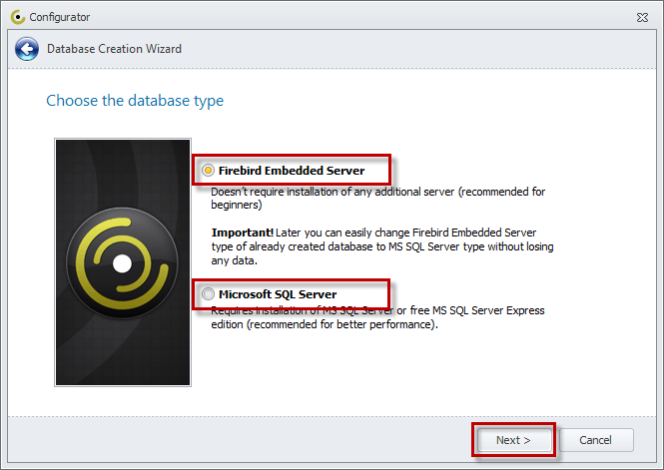Select the Firebird Embedded Server radio button
664x470 pixels.
(x=208, y=171)
